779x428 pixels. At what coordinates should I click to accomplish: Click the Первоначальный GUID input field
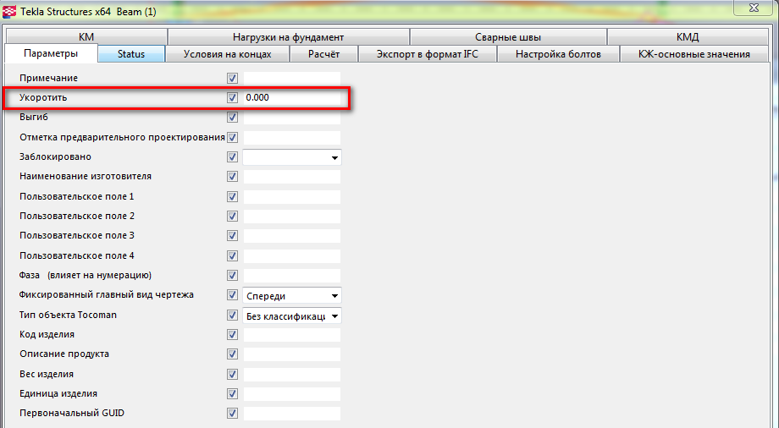tap(292, 413)
